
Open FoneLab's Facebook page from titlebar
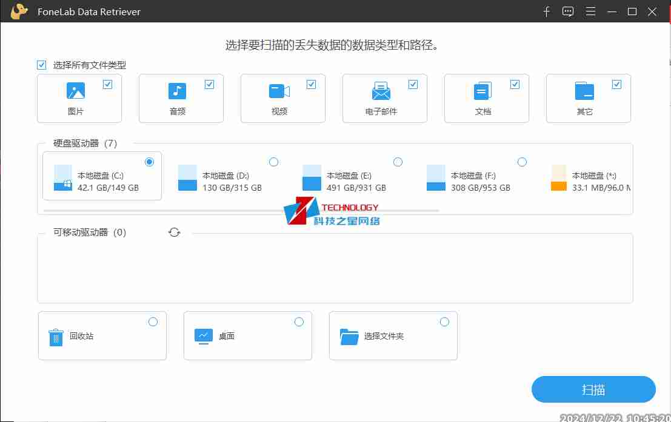546,11
